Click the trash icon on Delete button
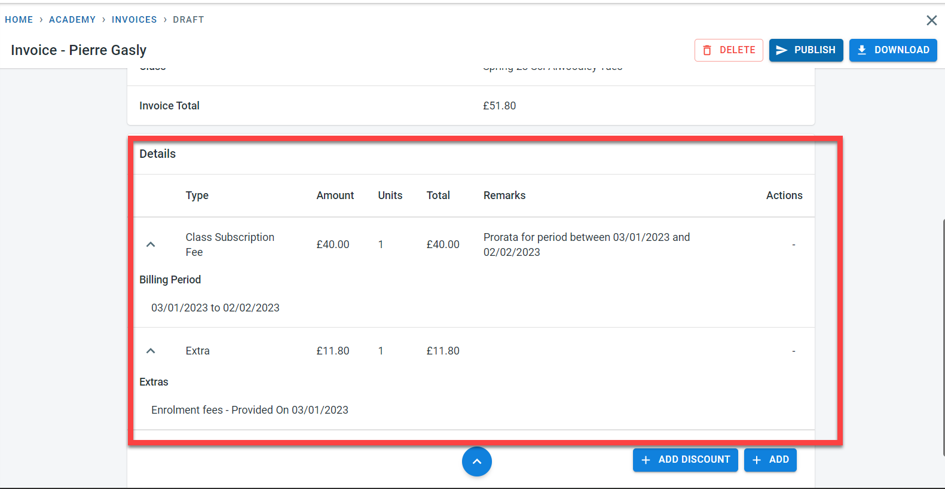The height and width of the screenshot is (489, 945). pos(707,50)
